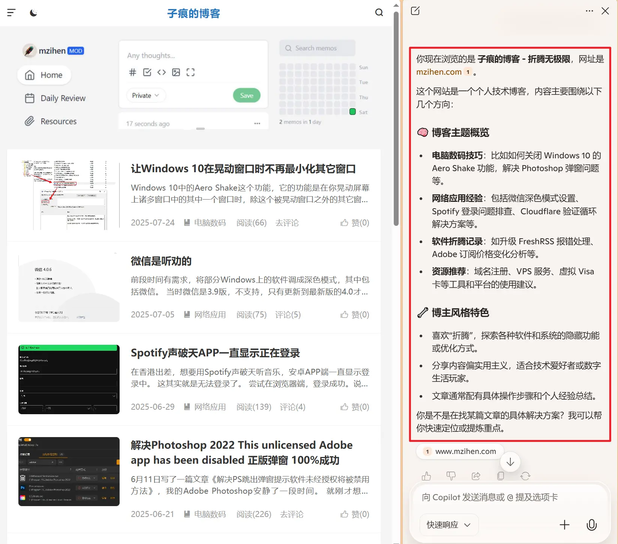Image resolution: width=618 pixels, height=544 pixels.
Task: Click the blog page vertical scrollbar thumb
Action: click(x=396, y=119)
